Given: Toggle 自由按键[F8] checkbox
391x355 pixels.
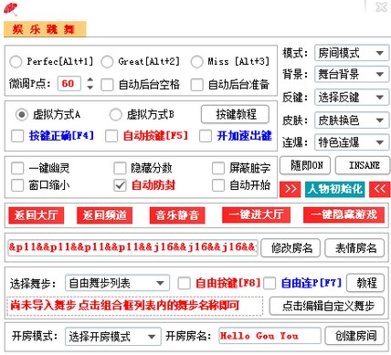Looking at the screenshot, I should 184,283.
